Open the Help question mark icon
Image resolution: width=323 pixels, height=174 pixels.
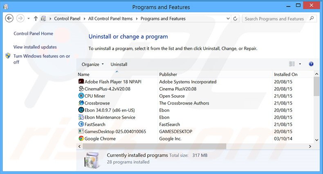pyautogui.click(x=311, y=64)
